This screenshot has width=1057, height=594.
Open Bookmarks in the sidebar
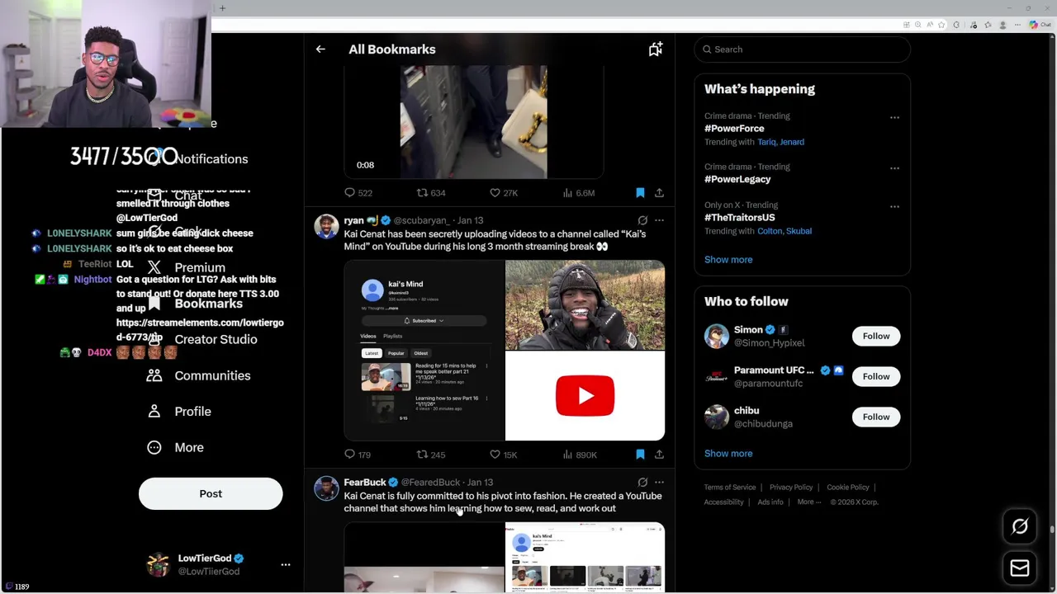coord(195,304)
